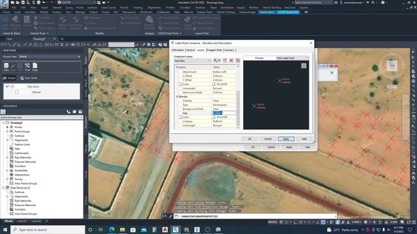
Task: Click the copy component icon
Action: 225,60
